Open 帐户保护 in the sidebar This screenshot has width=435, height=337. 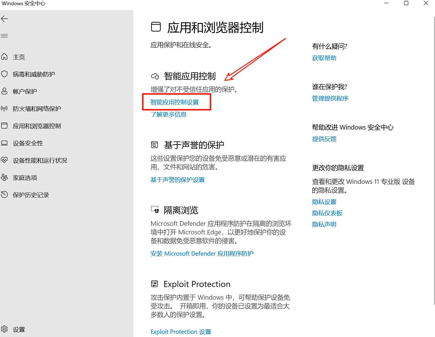click(x=25, y=91)
